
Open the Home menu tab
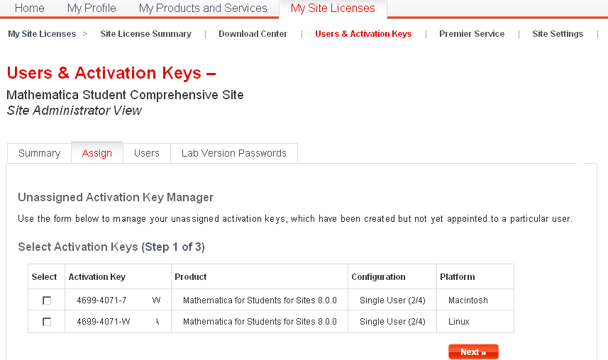tap(30, 8)
